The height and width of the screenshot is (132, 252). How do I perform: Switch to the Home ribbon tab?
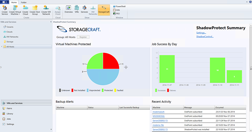(x=14, y=3)
